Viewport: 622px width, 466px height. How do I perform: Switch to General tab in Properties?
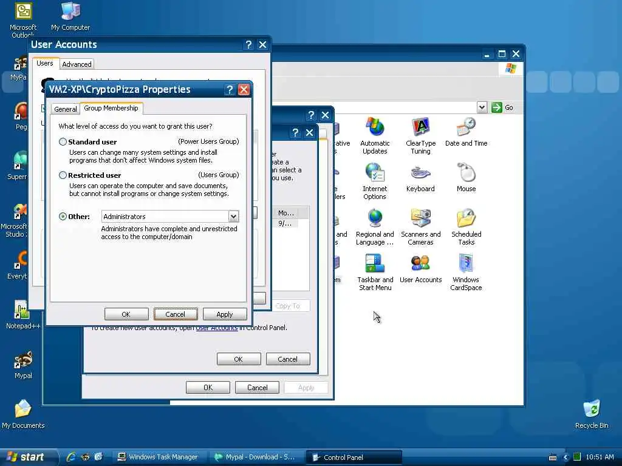66,109
